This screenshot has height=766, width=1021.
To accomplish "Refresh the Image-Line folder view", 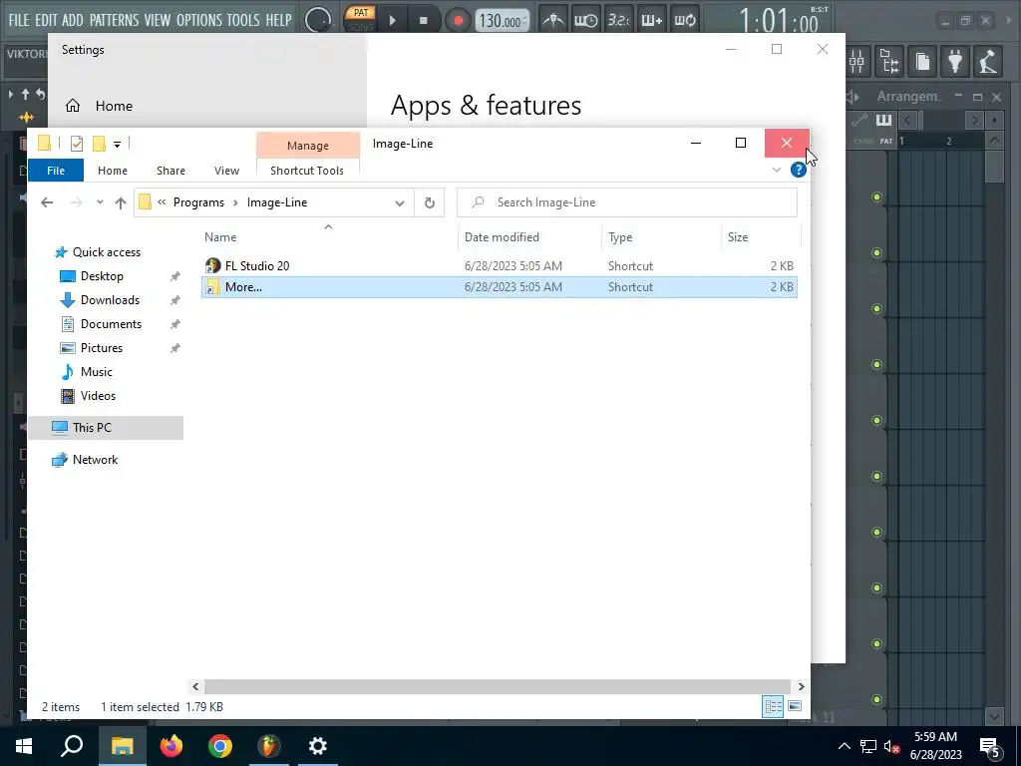I will [x=429, y=202].
